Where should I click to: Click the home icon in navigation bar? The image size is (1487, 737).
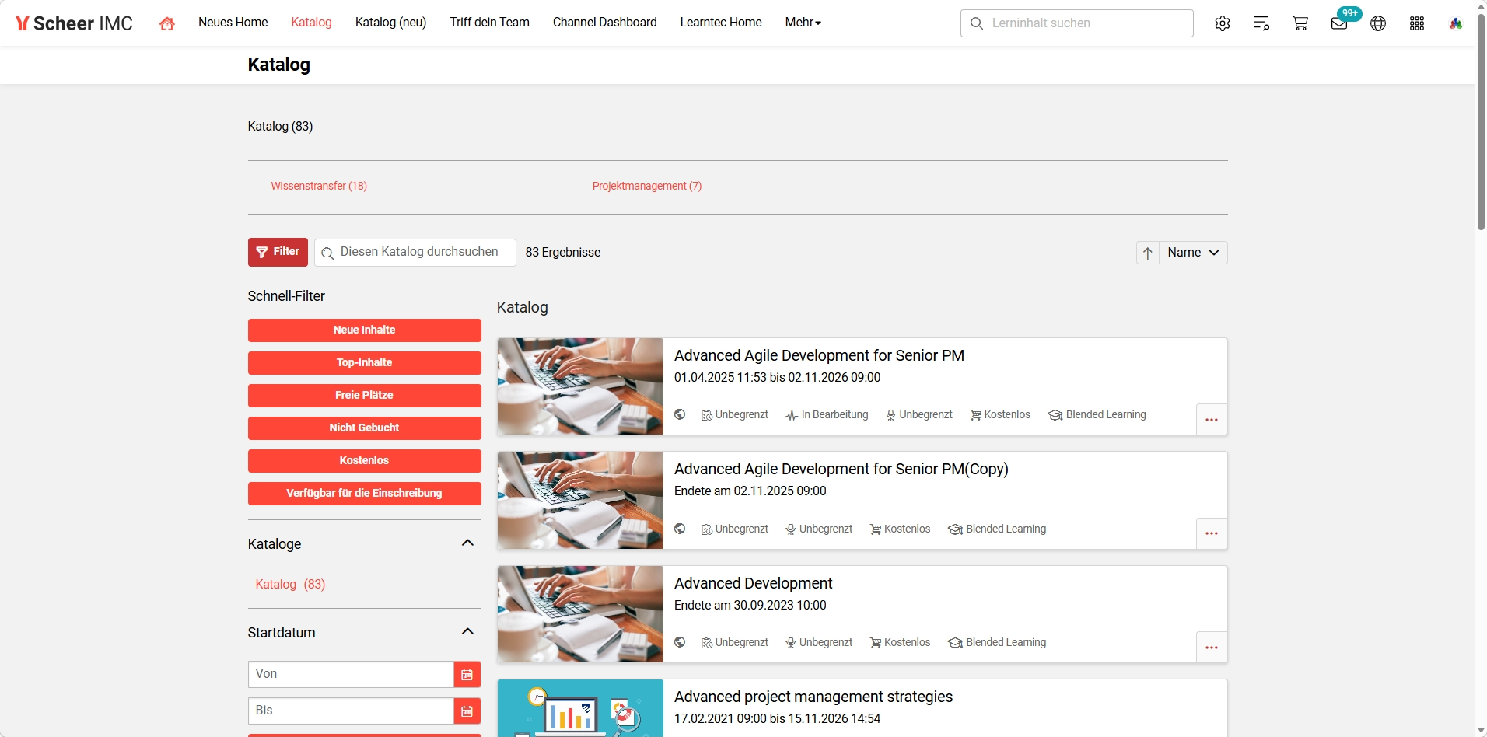pyautogui.click(x=166, y=23)
